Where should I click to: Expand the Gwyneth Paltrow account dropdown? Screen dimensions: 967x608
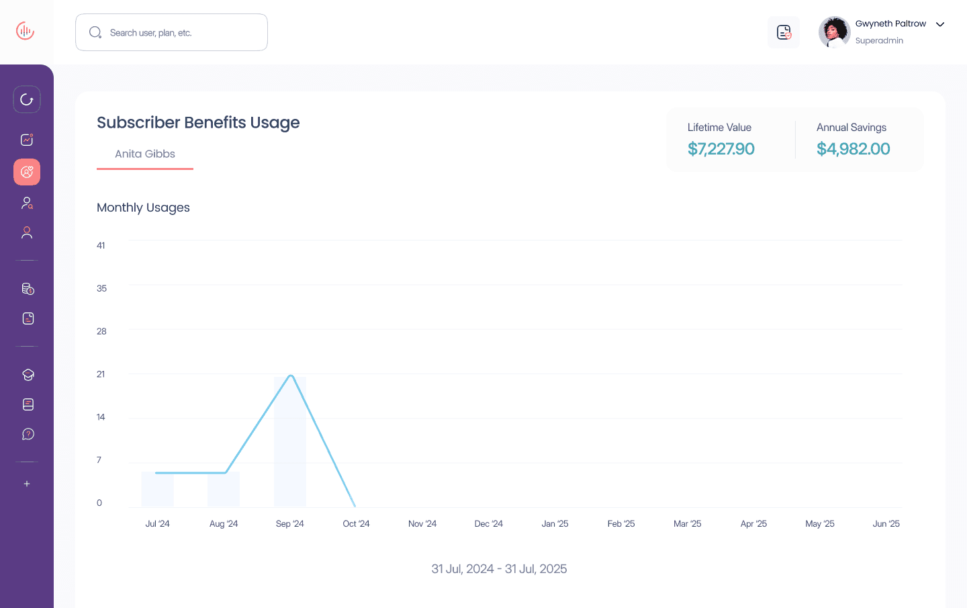(x=940, y=24)
